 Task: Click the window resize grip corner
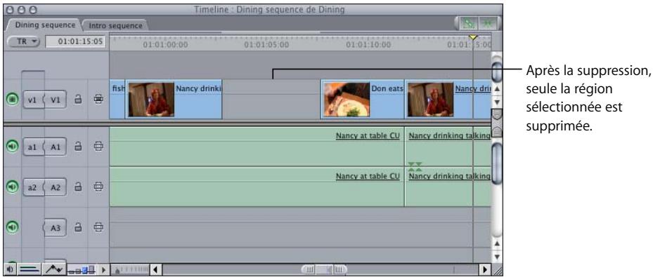click(x=498, y=271)
